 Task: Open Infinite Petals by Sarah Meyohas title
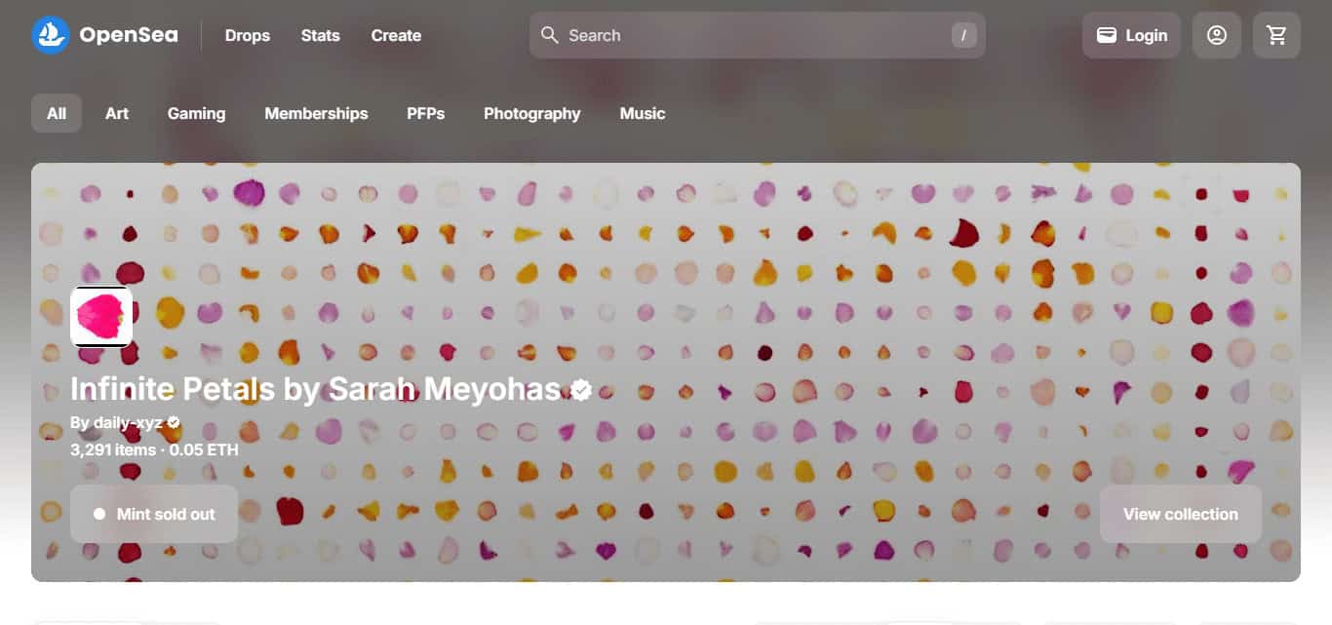pos(317,390)
